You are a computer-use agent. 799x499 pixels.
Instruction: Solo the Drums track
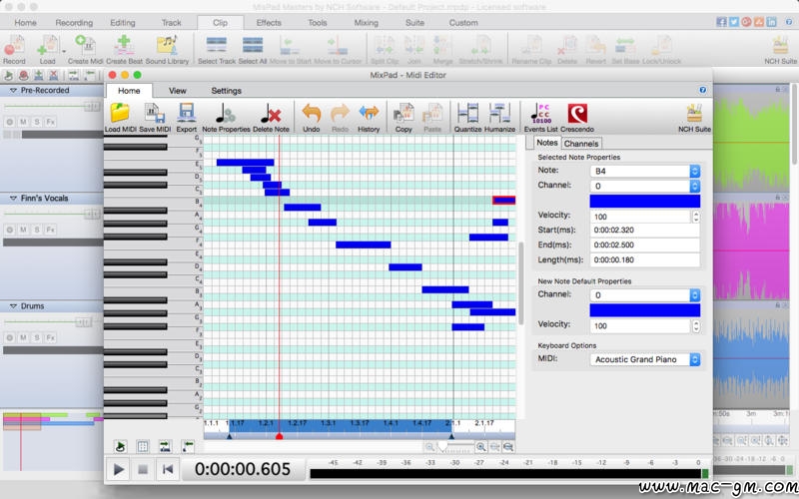pos(37,337)
